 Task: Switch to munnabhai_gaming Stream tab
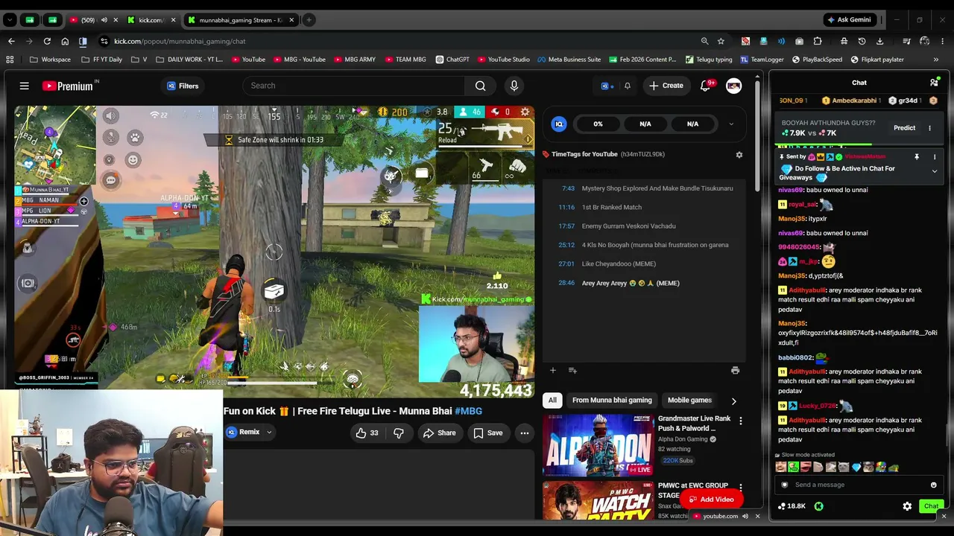pos(240,20)
